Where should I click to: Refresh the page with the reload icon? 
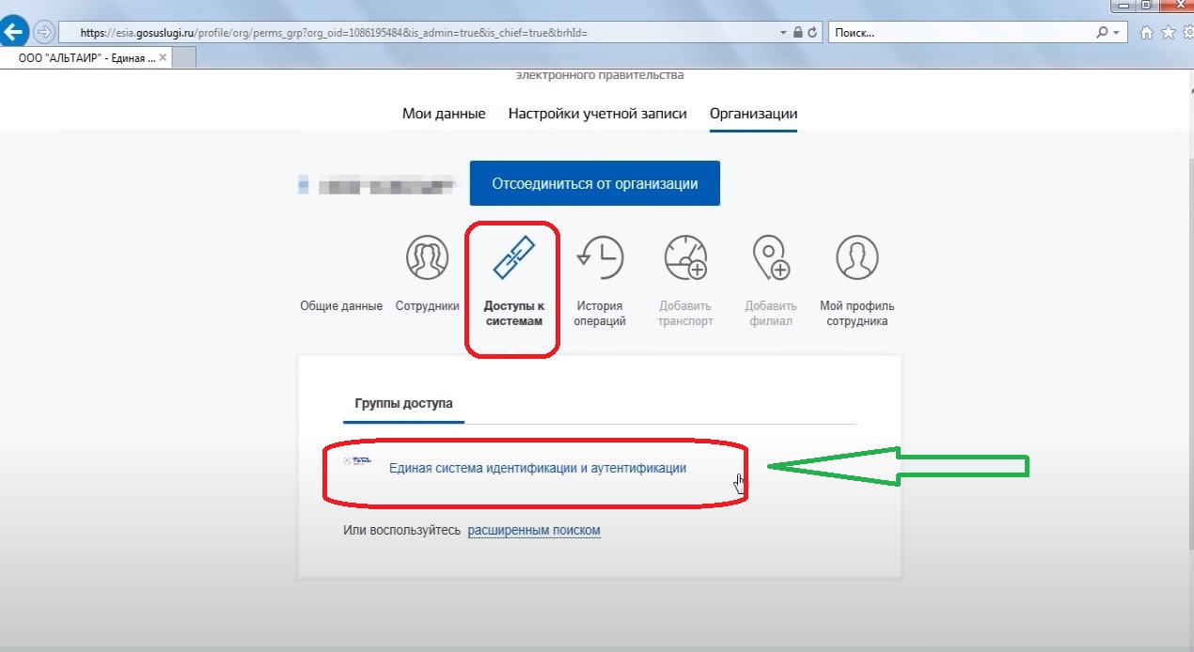[811, 32]
